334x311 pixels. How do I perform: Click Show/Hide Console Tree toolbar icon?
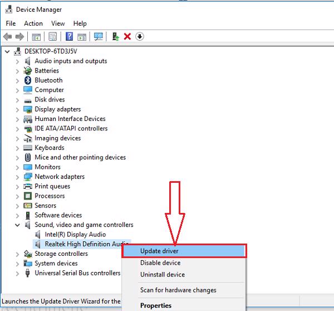coord(36,37)
